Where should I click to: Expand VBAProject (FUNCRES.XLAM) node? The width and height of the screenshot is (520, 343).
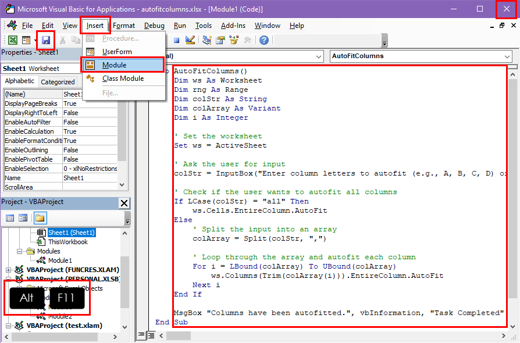[x=8, y=270]
